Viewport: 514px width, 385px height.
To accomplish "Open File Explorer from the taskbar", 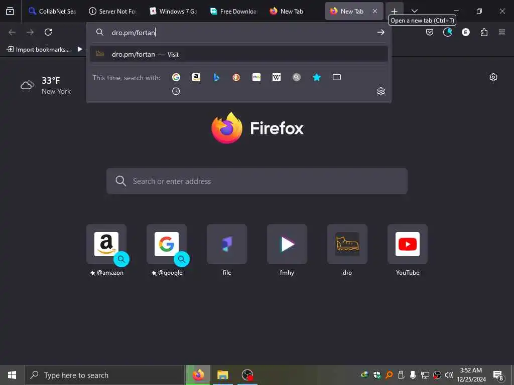I will [222, 375].
